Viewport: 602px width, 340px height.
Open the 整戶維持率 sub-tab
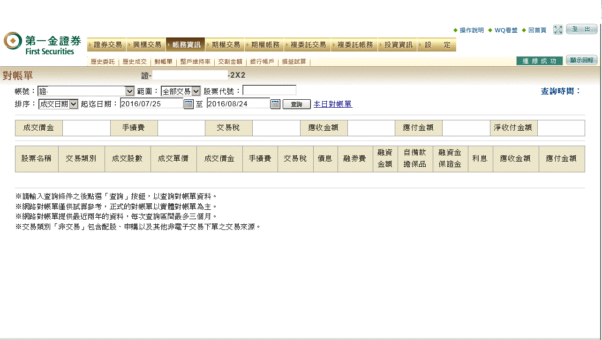[195, 62]
